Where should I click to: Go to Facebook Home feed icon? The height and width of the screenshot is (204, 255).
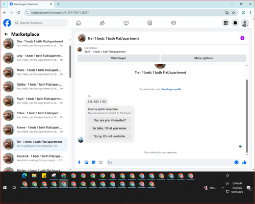coord(78,23)
